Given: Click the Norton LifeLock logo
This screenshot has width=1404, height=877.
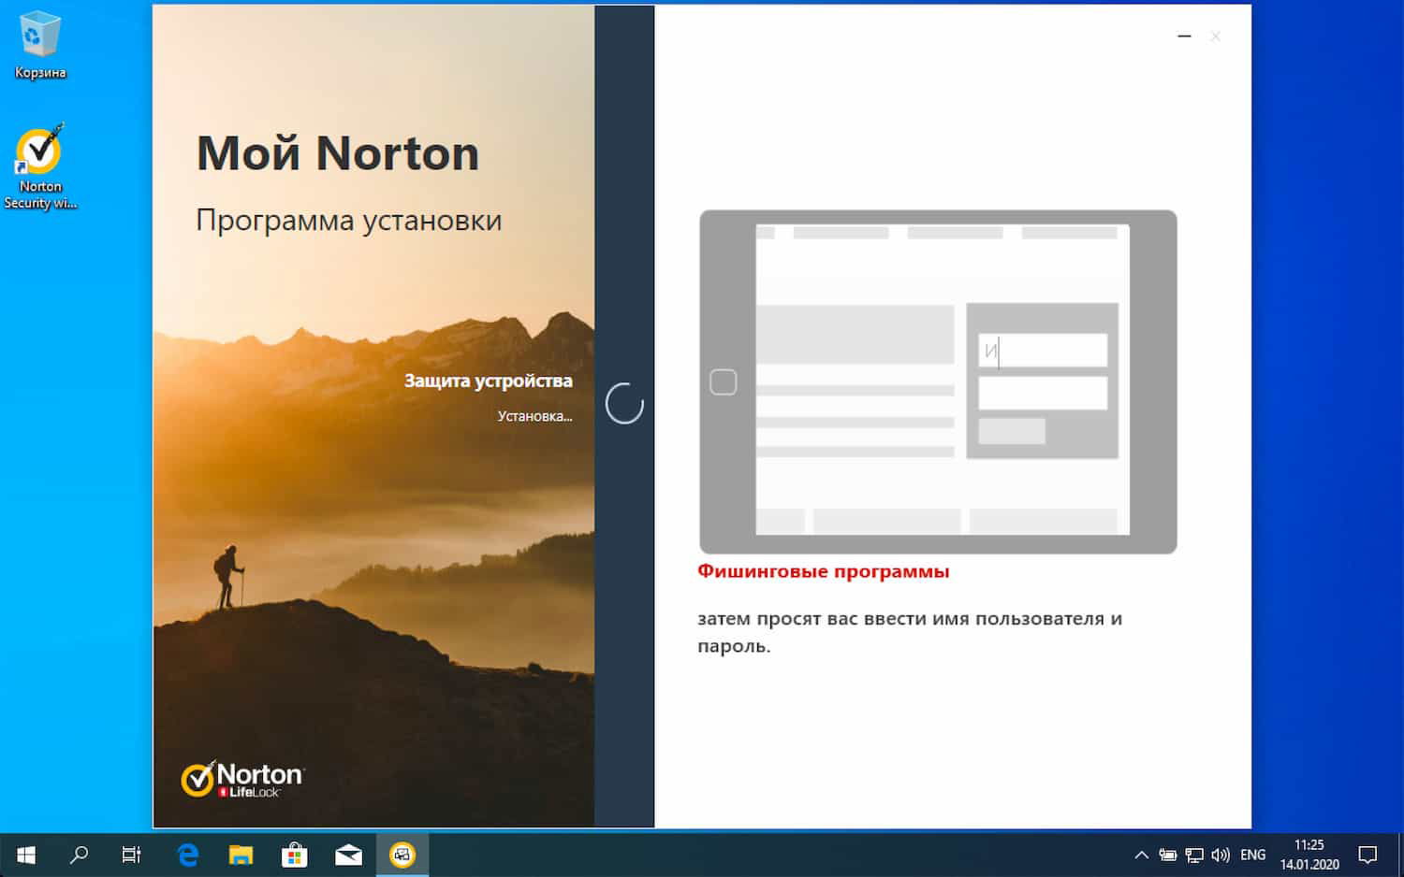Looking at the screenshot, I should click(x=242, y=779).
